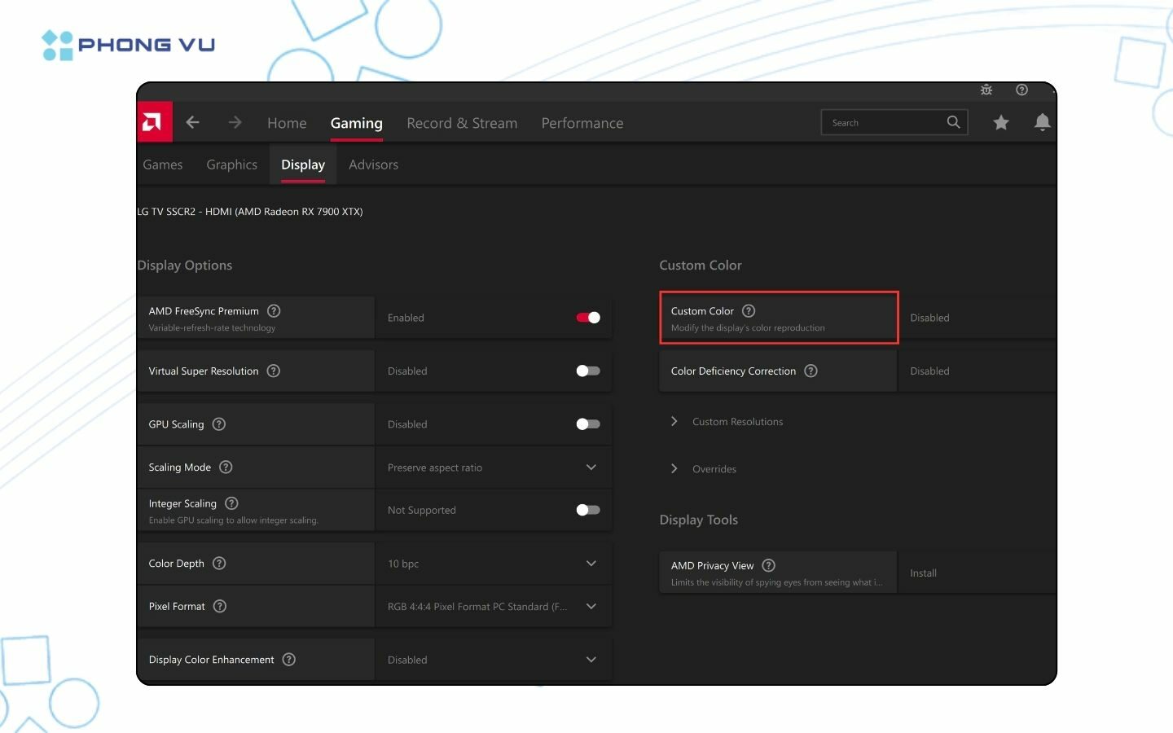Select the Display sub-tab
Screen dimensions: 1173x733
pyautogui.click(x=303, y=165)
